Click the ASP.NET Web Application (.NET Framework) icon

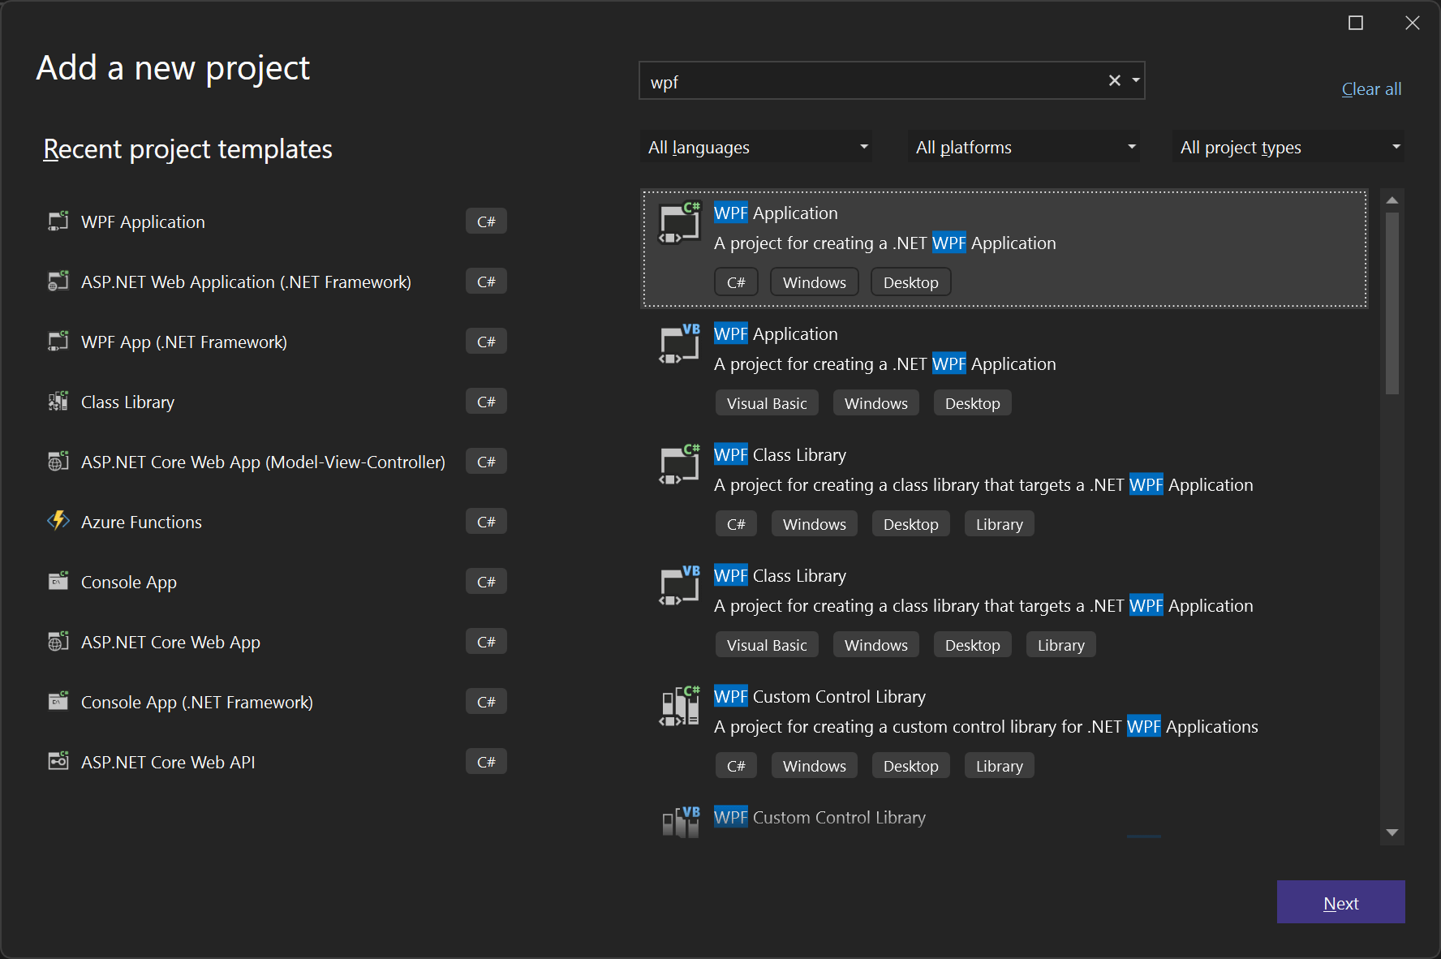(x=58, y=282)
